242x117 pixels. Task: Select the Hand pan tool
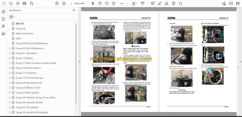pos(100,3)
